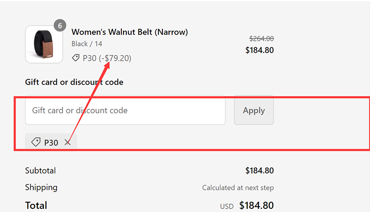
Task: Click the Calculated at next step text
Action: (238, 188)
